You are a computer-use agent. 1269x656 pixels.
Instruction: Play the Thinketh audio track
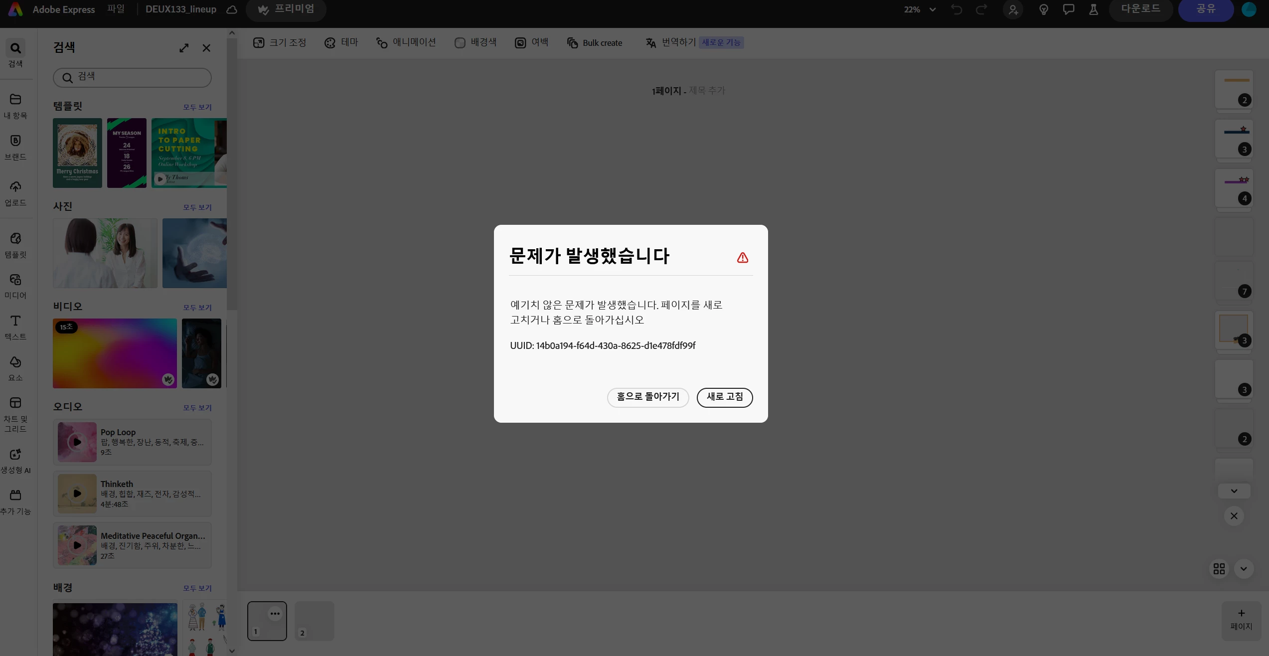tap(77, 493)
